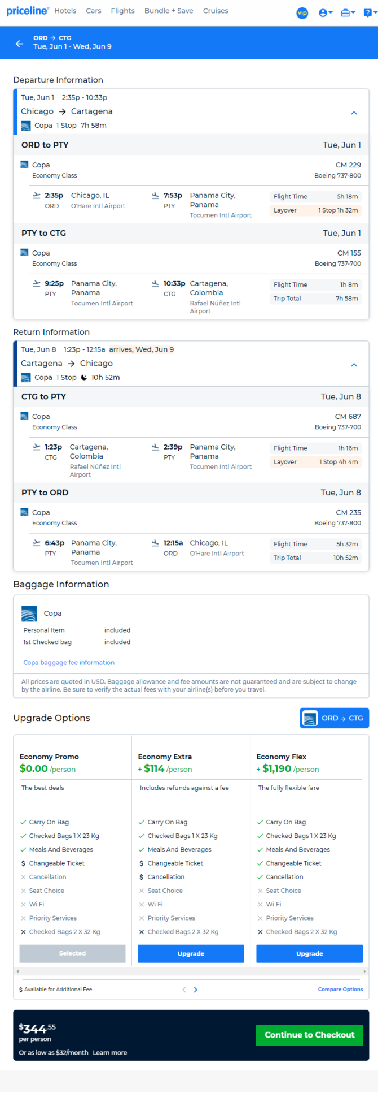Go to previous upgrade options page arrow
Image resolution: width=378 pixels, height=1093 pixels.
tap(184, 990)
